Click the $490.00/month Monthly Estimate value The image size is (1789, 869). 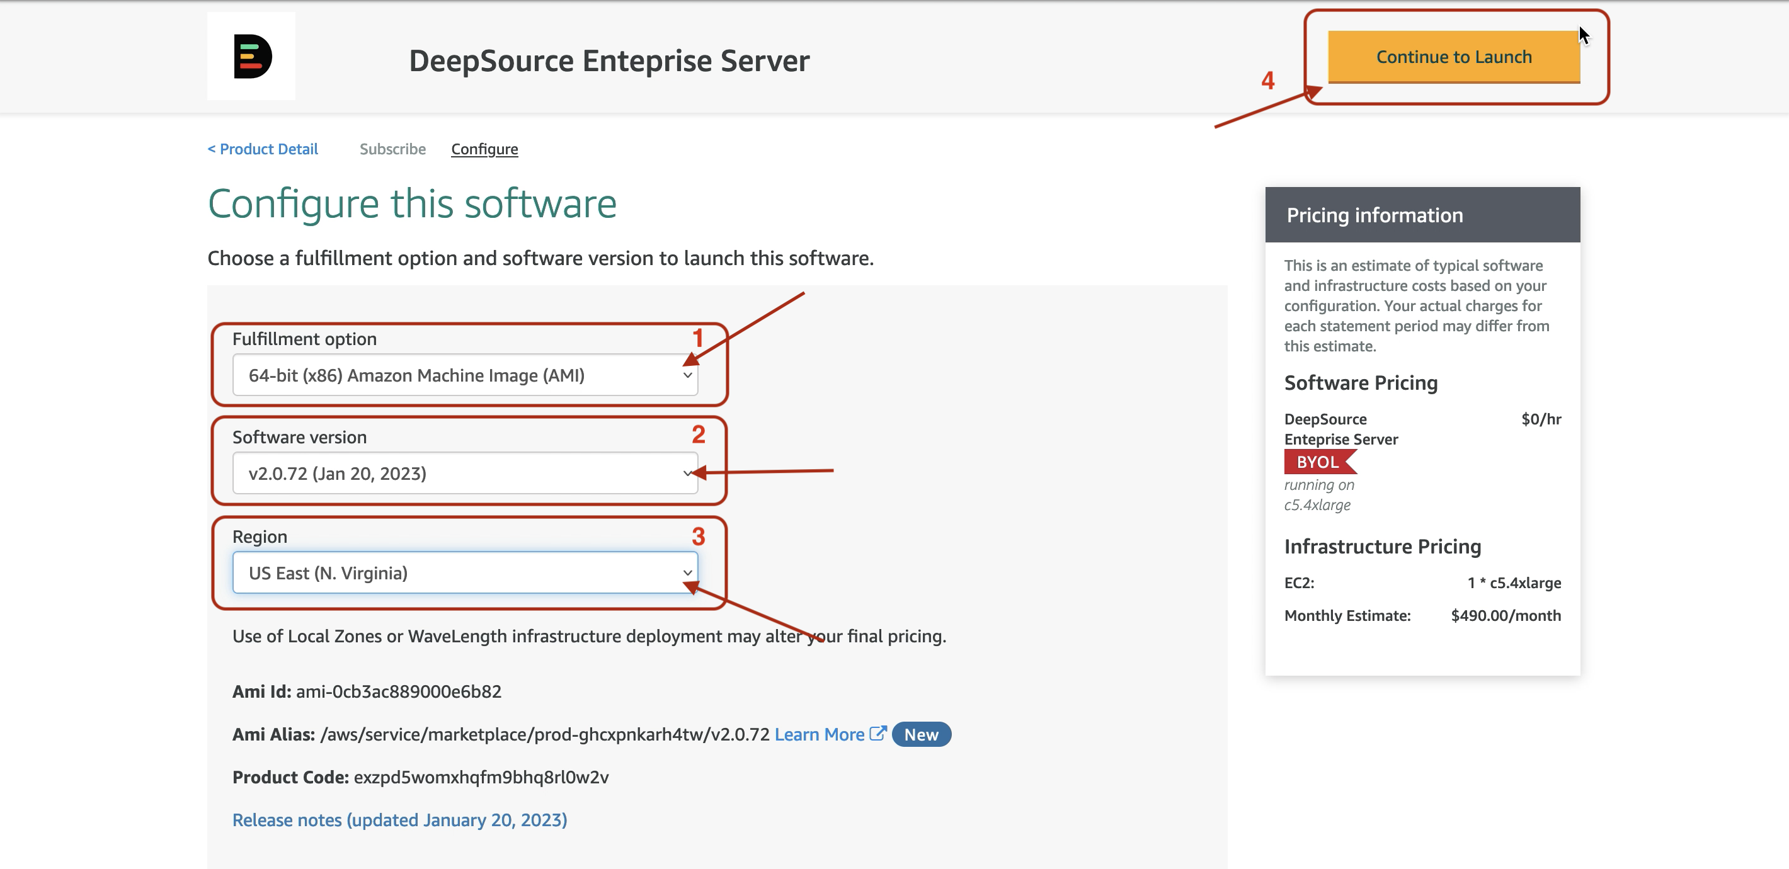click(x=1506, y=616)
